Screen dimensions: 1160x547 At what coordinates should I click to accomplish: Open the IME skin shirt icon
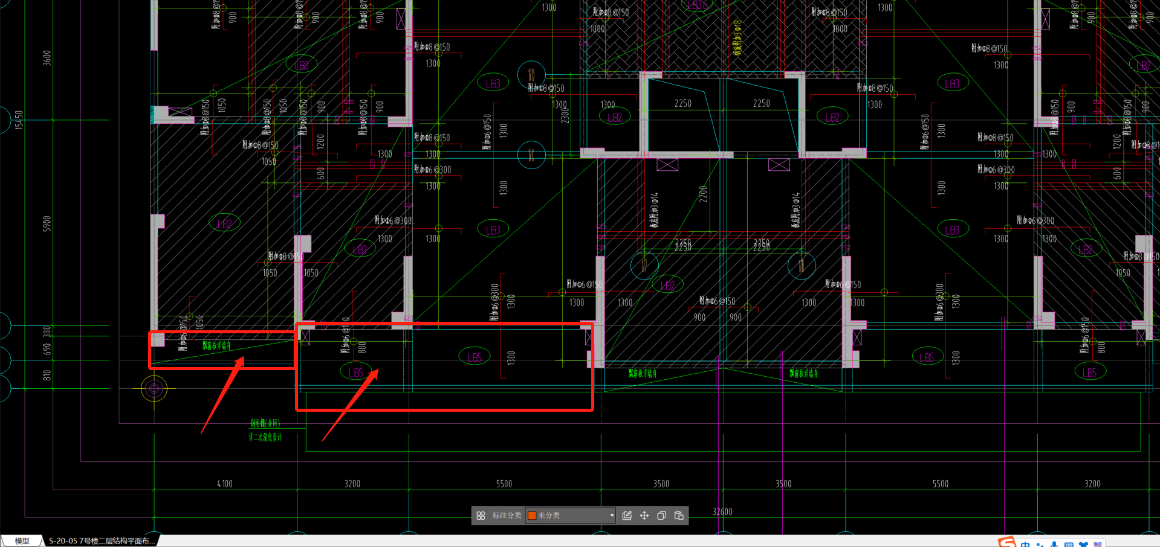click(1083, 545)
